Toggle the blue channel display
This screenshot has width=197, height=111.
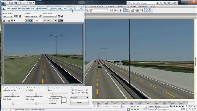[x=32, y=21]
